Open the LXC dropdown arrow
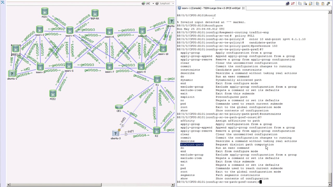Screen dimensions: 333x187 (153, 4)
